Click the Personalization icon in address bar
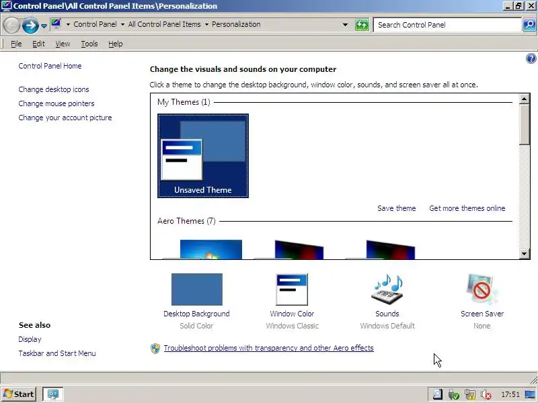The image size is (538, 403). (56, 24)
